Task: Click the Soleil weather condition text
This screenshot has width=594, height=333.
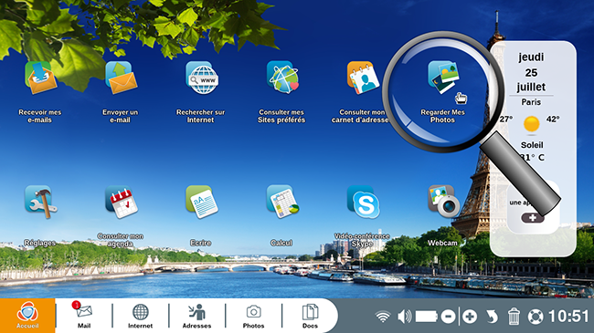Action: tap(532, 145)
